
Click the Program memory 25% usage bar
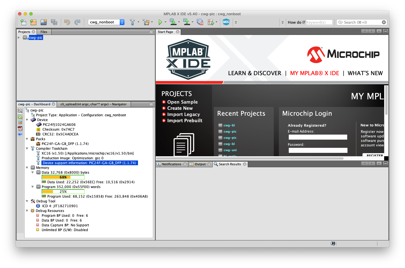click(63, 192)
